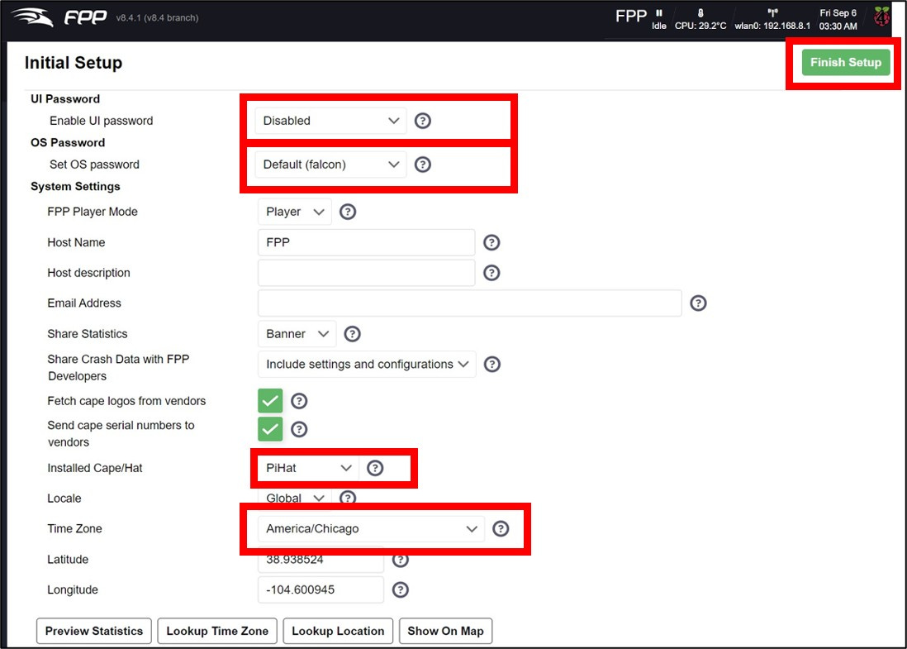Uncheck Fetch cape logos from vendors
The image size is (907, 649).
270,401
